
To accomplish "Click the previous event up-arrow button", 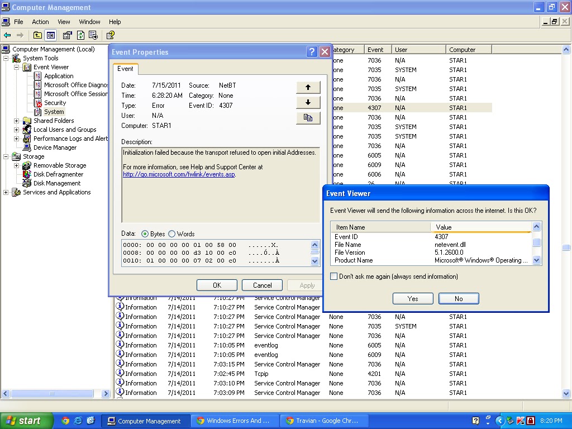I will (x=308, y=87).
